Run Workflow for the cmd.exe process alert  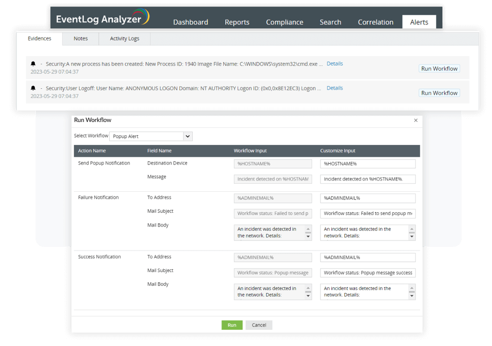(x=439, y=69)
